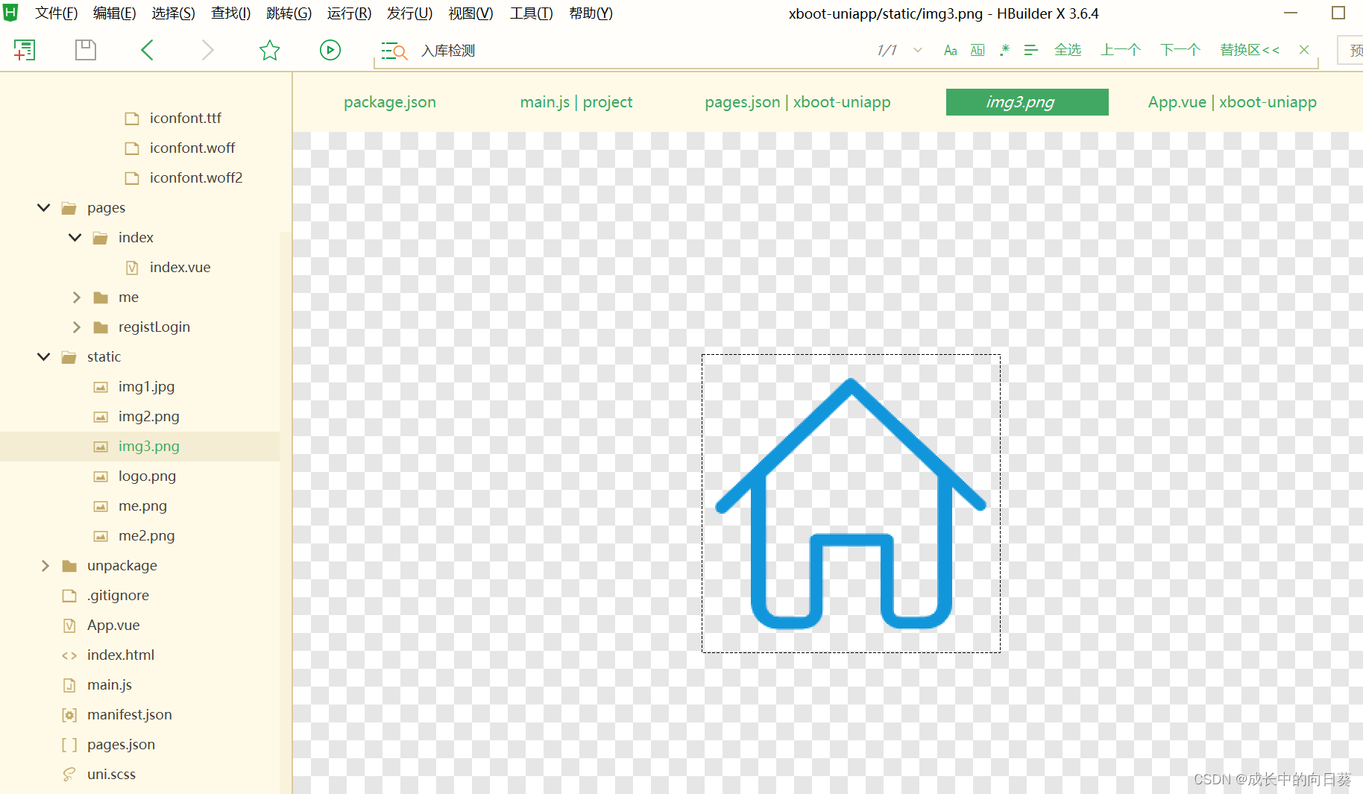Image resolution: width=1363 pixels, height=794 pixels.
Task: Switch to pages.json | xboot-uniapp tab
Action: click(x=798, y=102)
